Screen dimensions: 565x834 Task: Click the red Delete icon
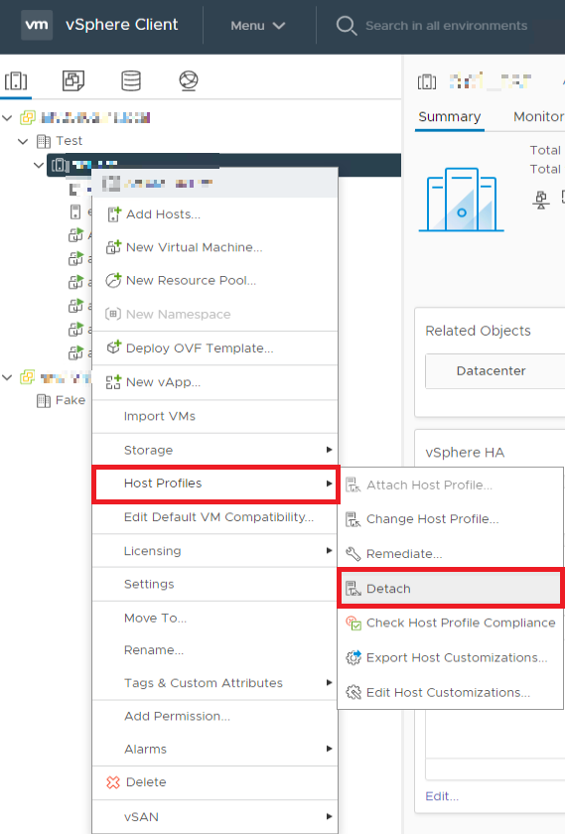[113, 782]
